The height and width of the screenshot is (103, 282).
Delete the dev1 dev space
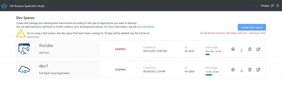coord(250,70)
